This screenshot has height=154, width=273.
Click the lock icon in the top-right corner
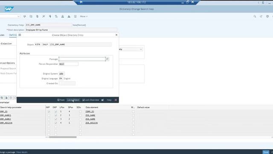pyautogui.click(x=263, y=3)
